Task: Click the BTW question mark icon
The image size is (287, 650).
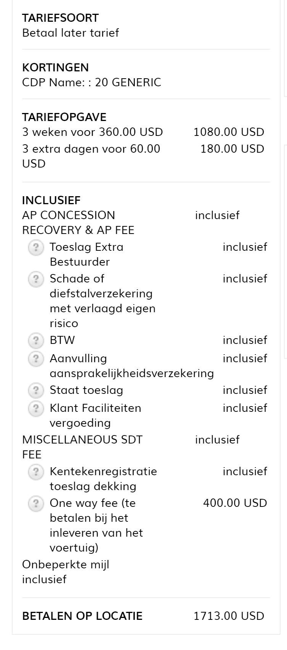Action: pyautogui.click(x=35, y=340)
